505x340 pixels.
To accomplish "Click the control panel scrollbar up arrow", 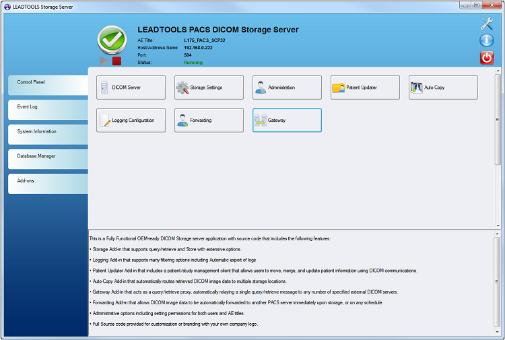I will tap(498, 71).
